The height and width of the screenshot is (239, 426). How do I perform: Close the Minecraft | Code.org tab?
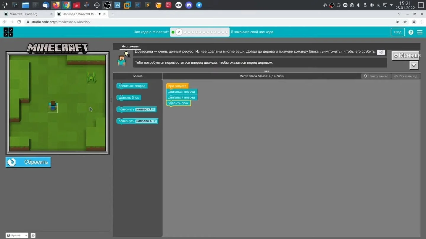(x=51, y=14)
